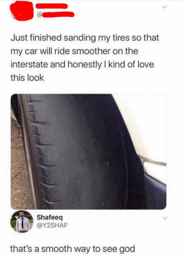Select the line "Just finished sanding my tires so that"
The width and height of the screenshot is (186, 256).
85,38
